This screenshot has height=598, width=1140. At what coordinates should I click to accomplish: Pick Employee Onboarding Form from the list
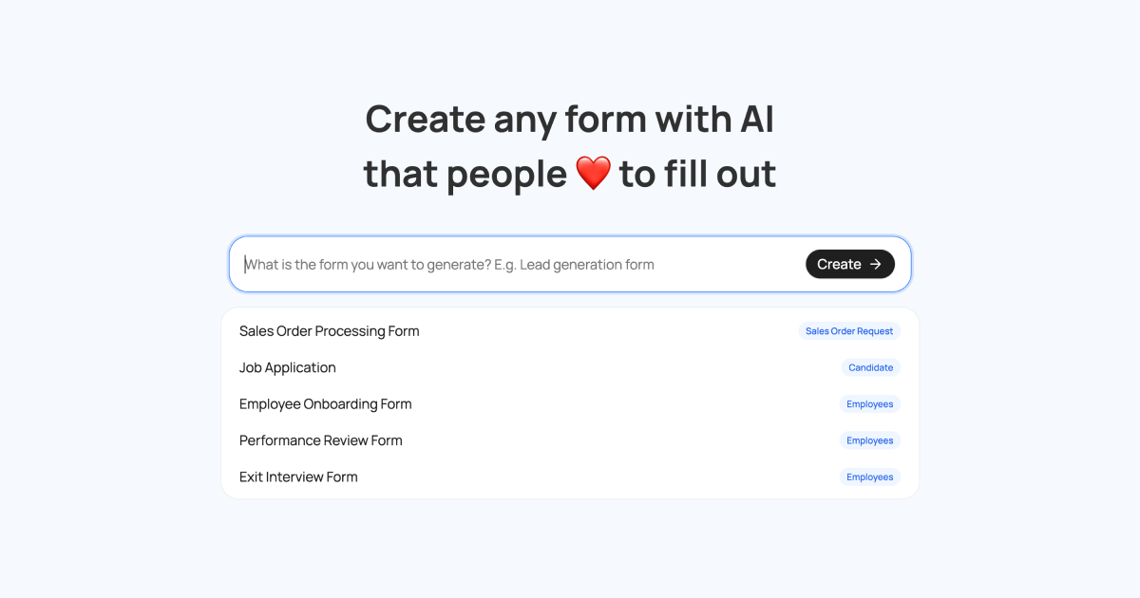tap(325, 404)
